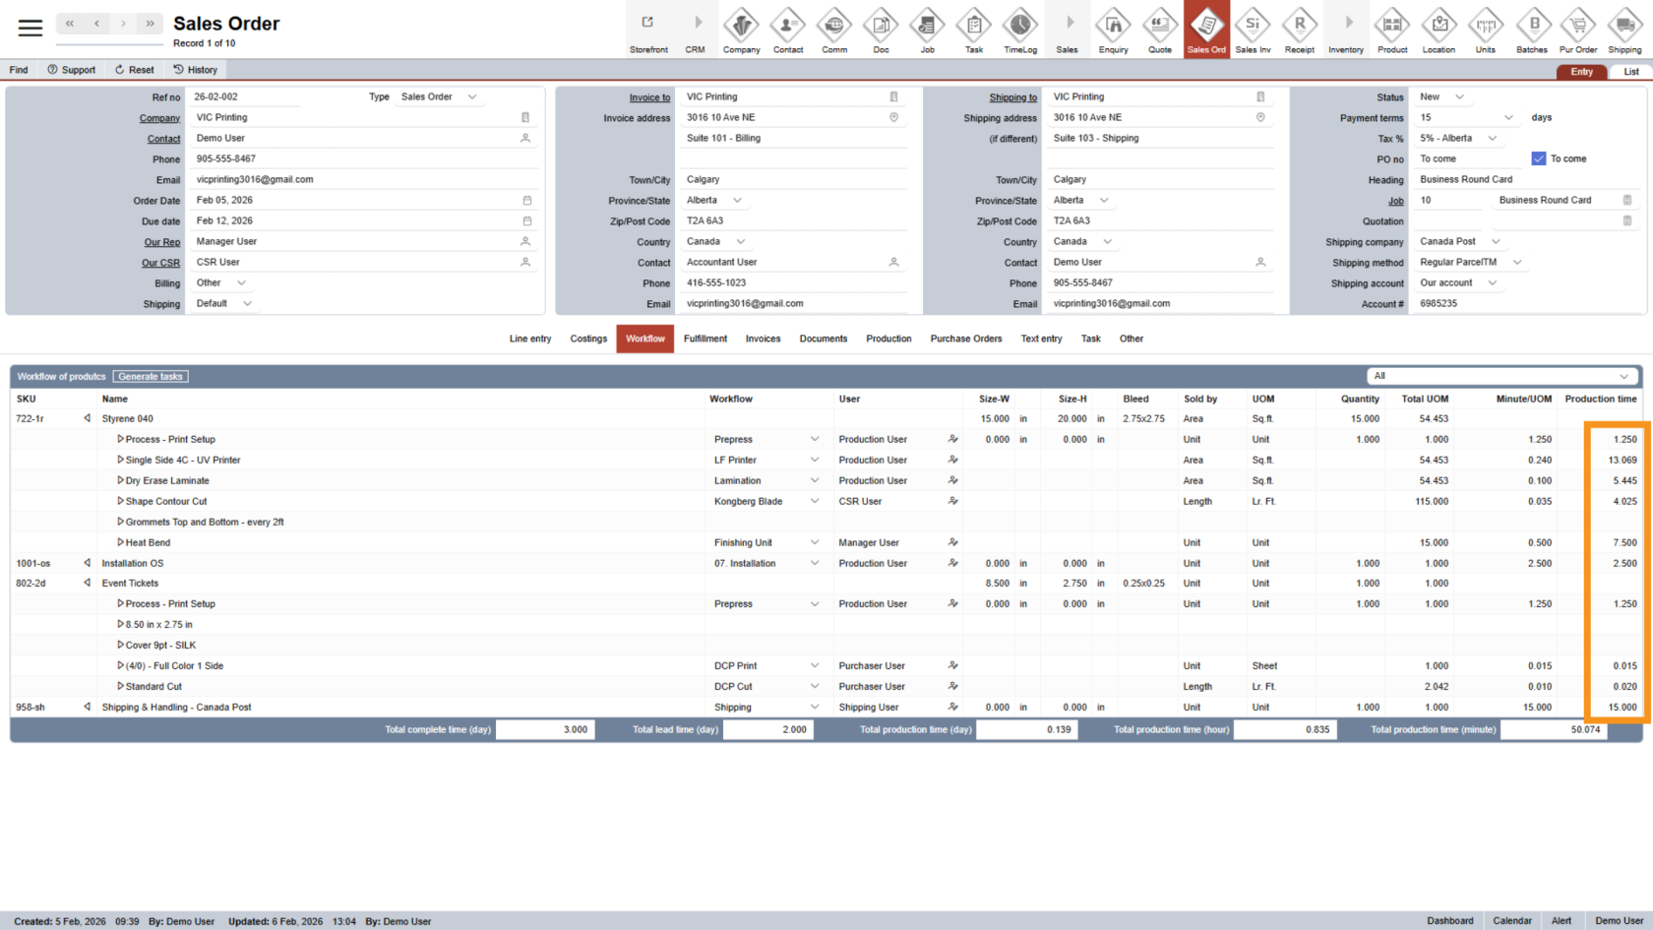Image resolution: width=1653 pixels, height=930 pixels.
Task: Open the Shipping company dropdown
Action: (x=1496, y=241)
